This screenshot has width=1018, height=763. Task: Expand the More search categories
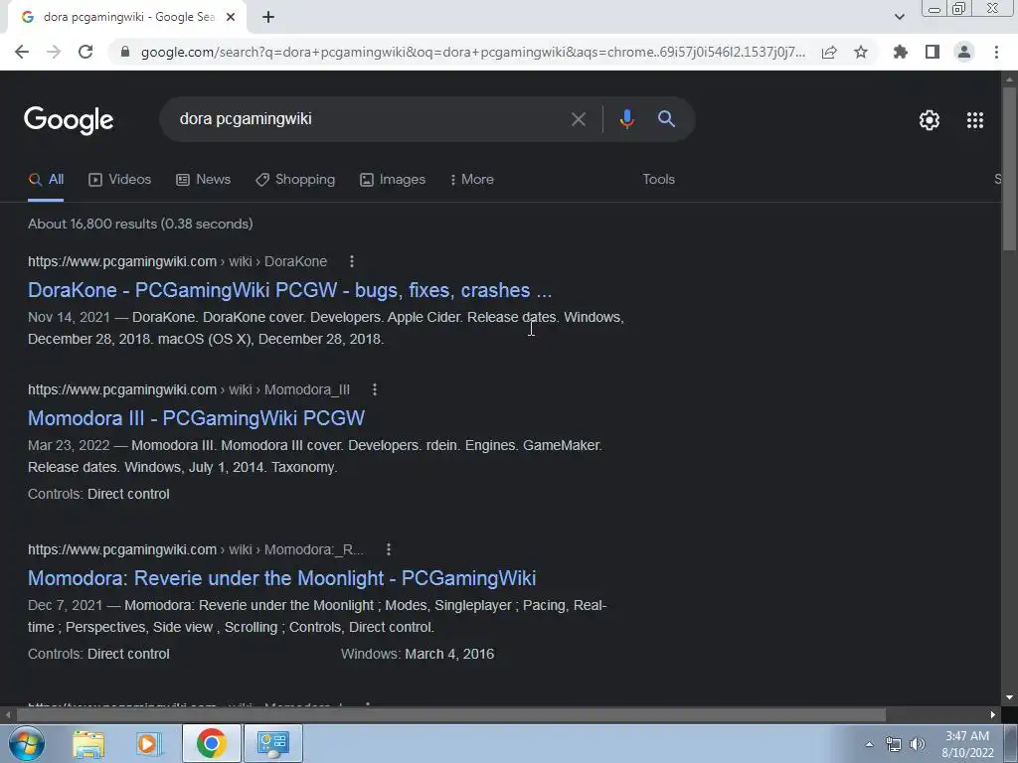click(x=472, y=180)
